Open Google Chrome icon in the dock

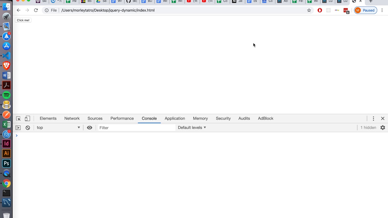tap(6, 183)
